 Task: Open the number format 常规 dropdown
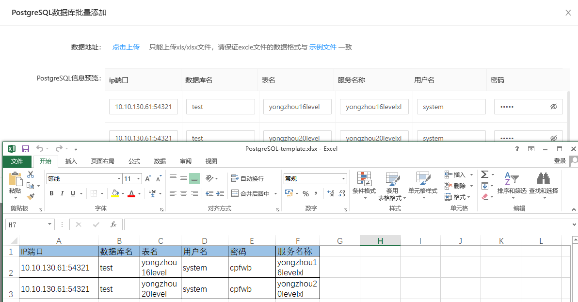[343, 179]
